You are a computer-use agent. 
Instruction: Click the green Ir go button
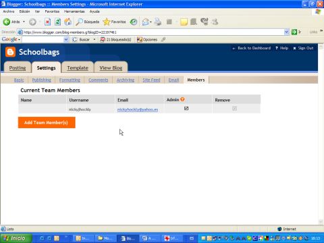tap(294, 32)
